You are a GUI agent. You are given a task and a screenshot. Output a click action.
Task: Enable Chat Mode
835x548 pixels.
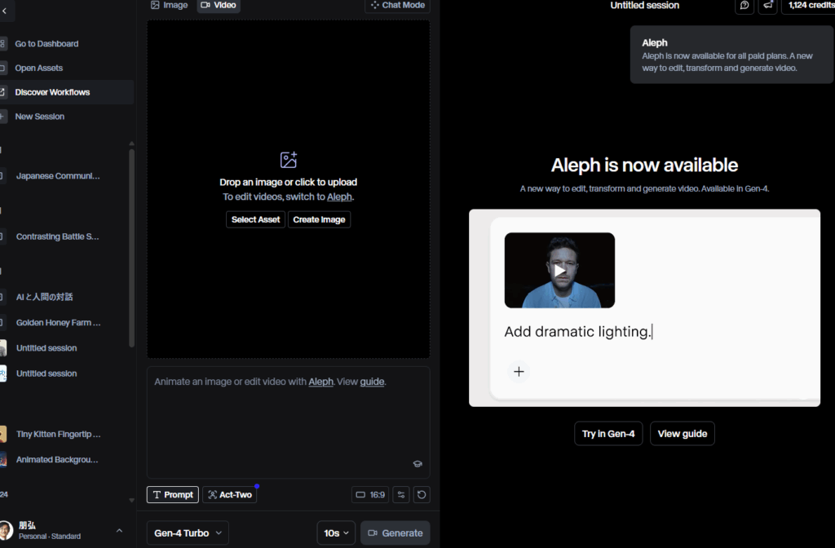[397, 6]
